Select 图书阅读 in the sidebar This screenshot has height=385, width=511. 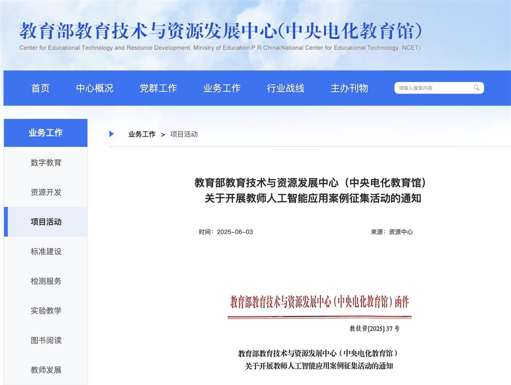(x=46, y=340)
